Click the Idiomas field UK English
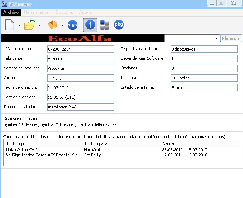Viewport: 243px width, 198px height. tap(204, 78)
